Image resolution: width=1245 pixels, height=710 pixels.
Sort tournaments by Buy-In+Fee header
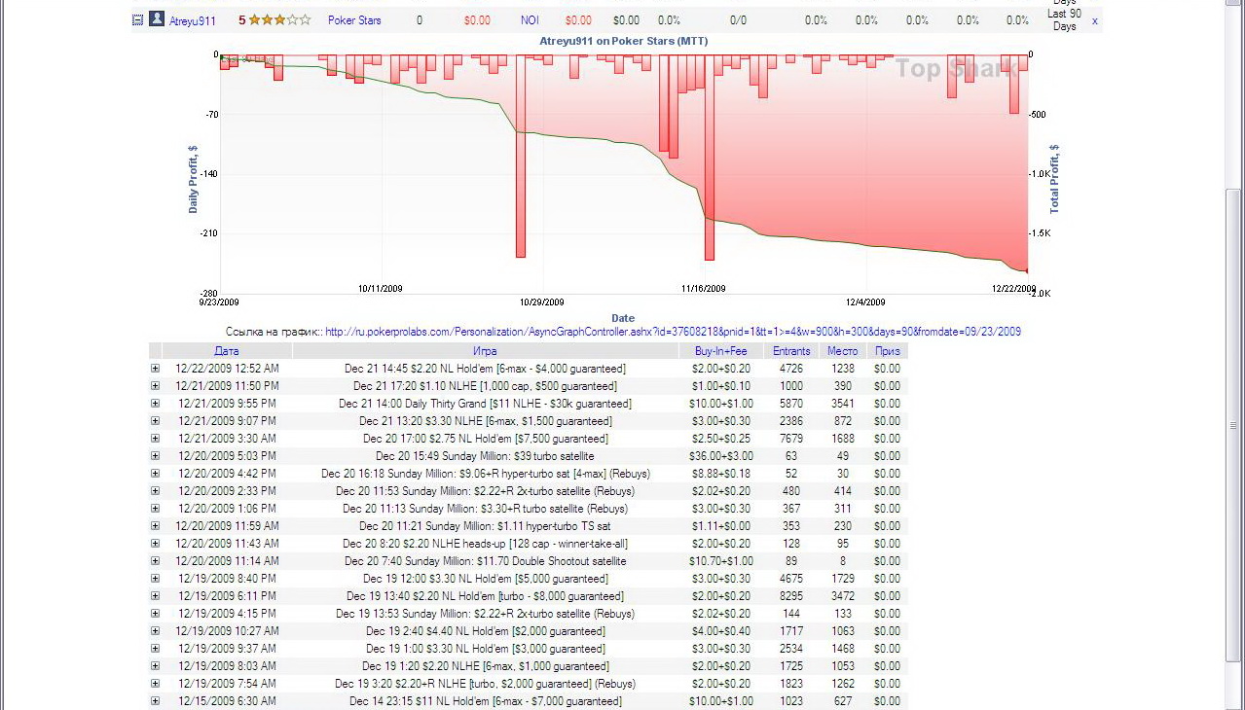(x=720, y=351)
